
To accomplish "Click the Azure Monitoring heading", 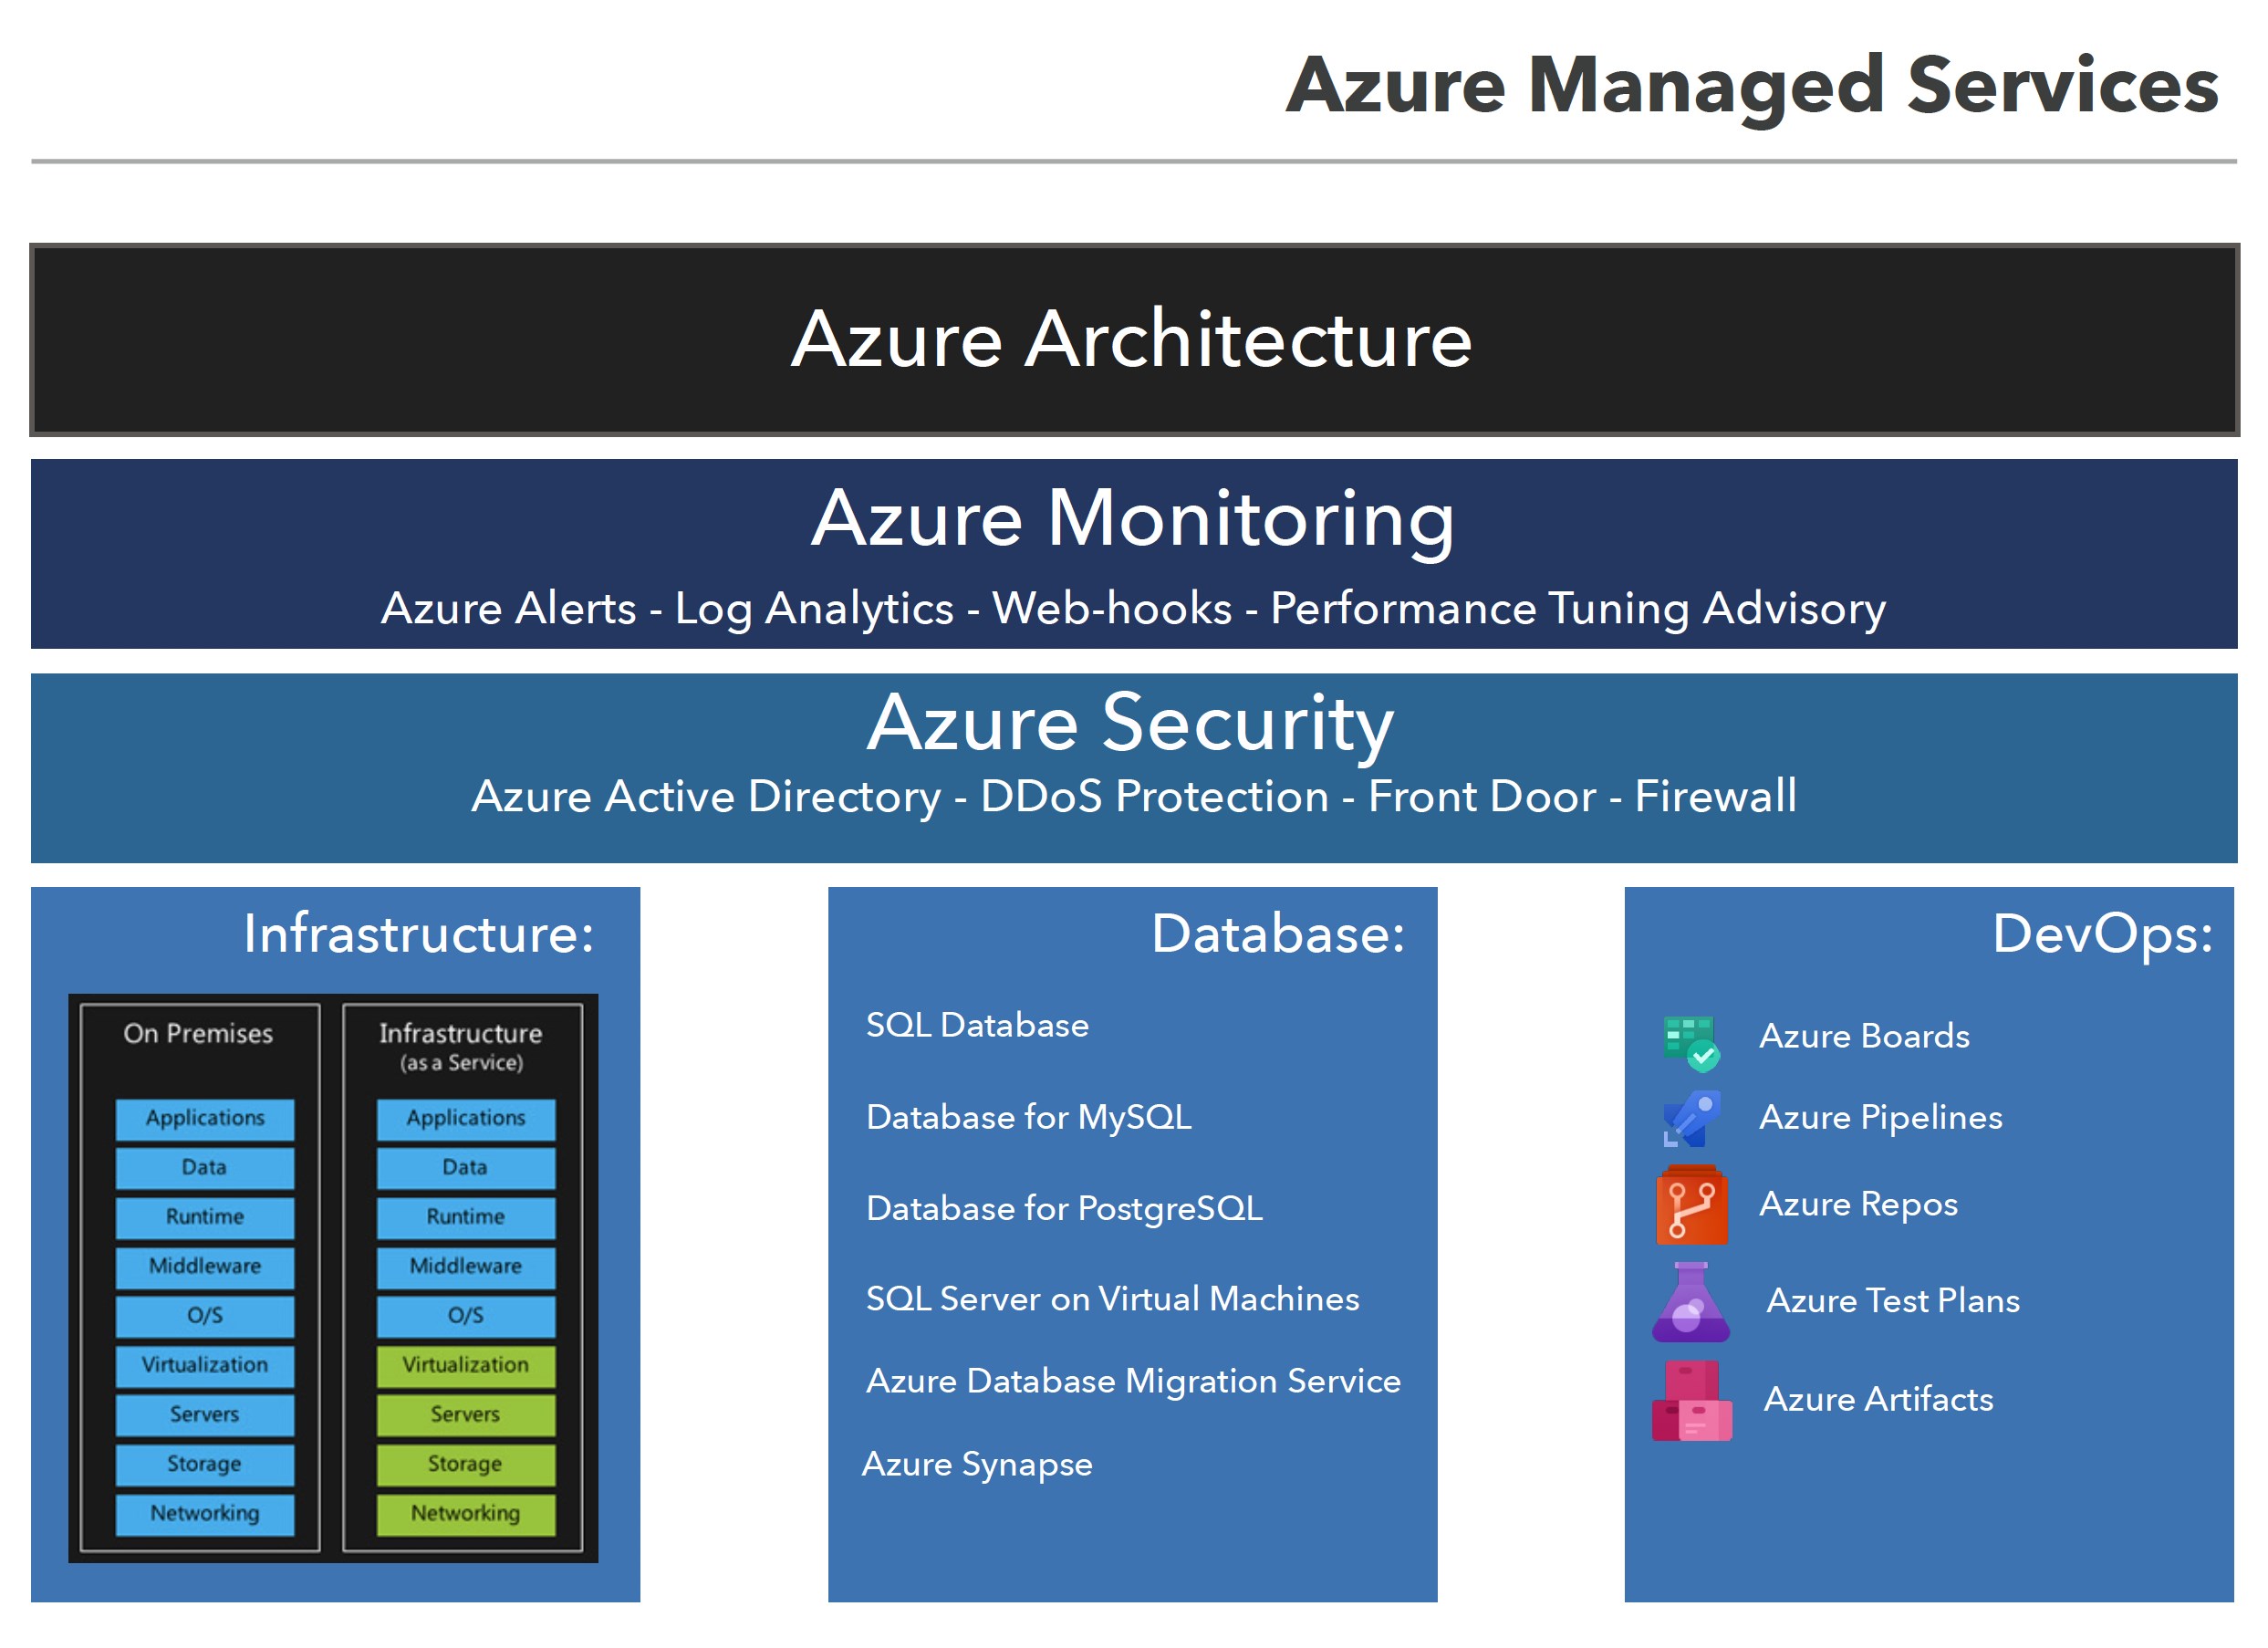I will 1132,519.
